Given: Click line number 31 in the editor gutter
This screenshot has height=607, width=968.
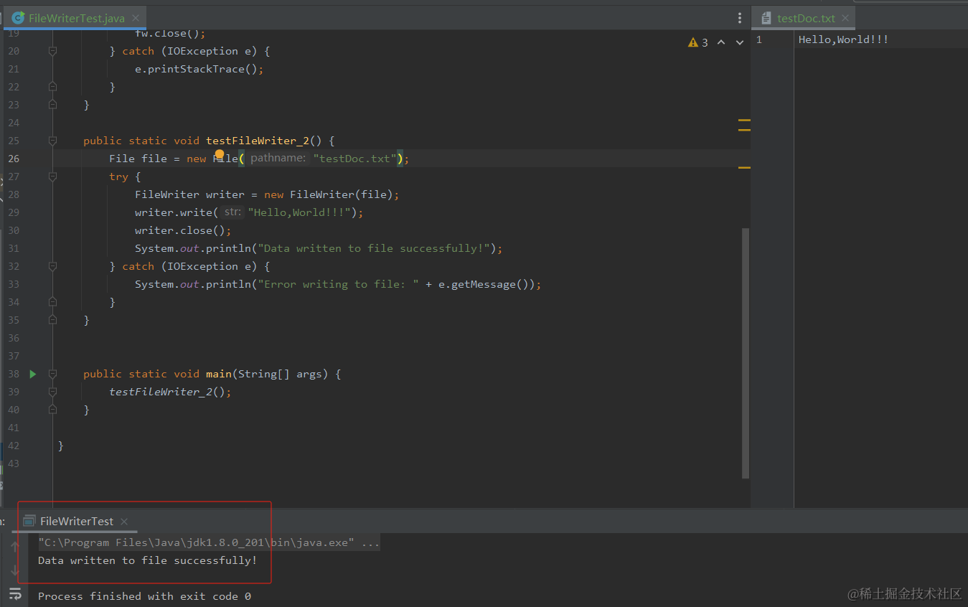Looking at the screenshot, I should 14,248.
